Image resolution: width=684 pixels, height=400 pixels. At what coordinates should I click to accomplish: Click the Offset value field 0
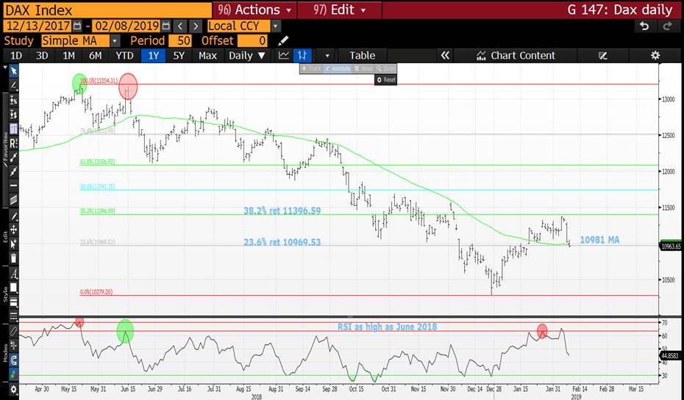click(252, 40)
